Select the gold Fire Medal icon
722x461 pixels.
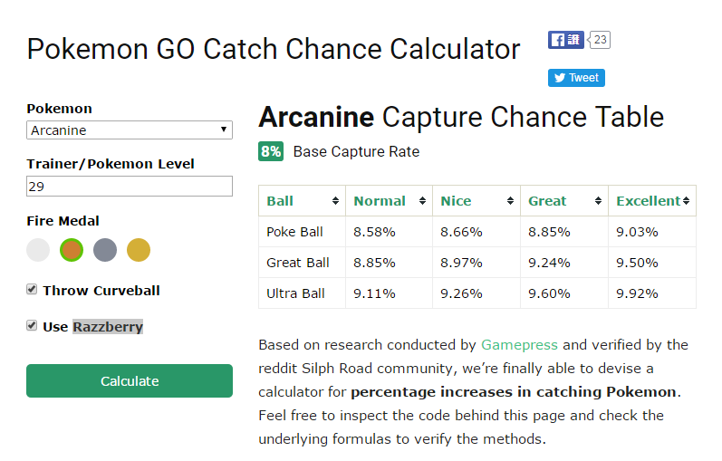click(x=139, y=250)
